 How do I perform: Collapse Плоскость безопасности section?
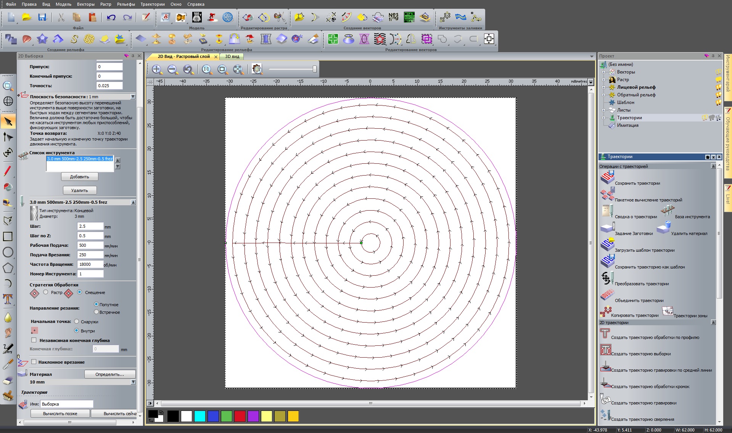tap(133, 97)
